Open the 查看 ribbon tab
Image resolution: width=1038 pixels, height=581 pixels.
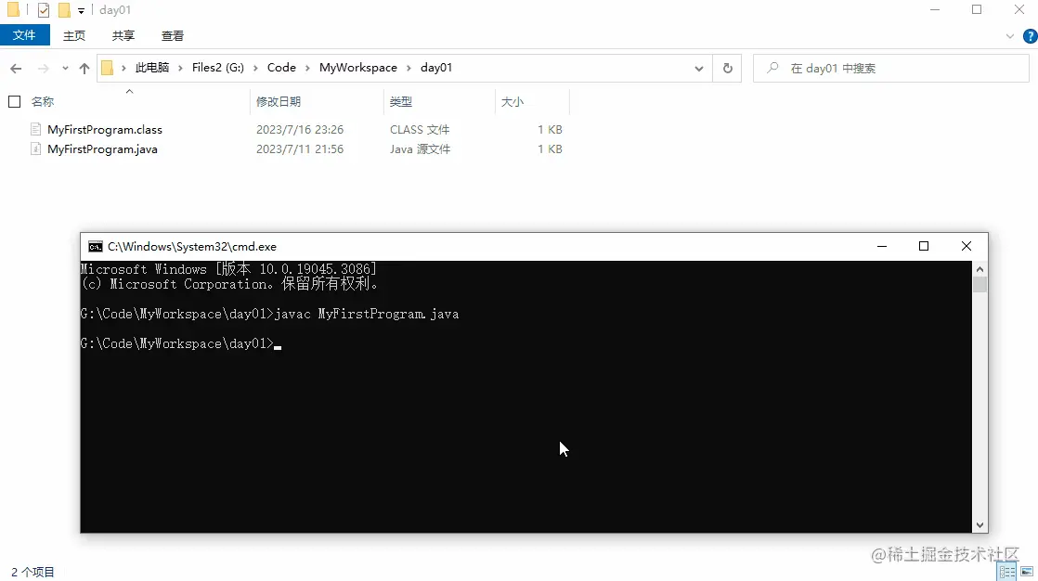[x=172, y=36]
